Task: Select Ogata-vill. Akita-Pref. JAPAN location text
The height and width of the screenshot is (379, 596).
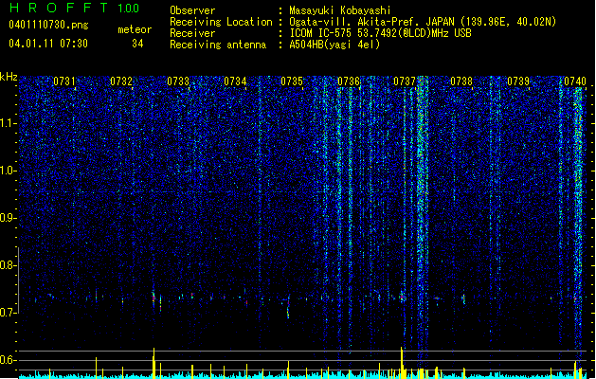Action: [x=423, y=22]
